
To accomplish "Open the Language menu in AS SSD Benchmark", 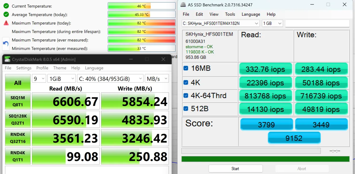I will (251, 14).
